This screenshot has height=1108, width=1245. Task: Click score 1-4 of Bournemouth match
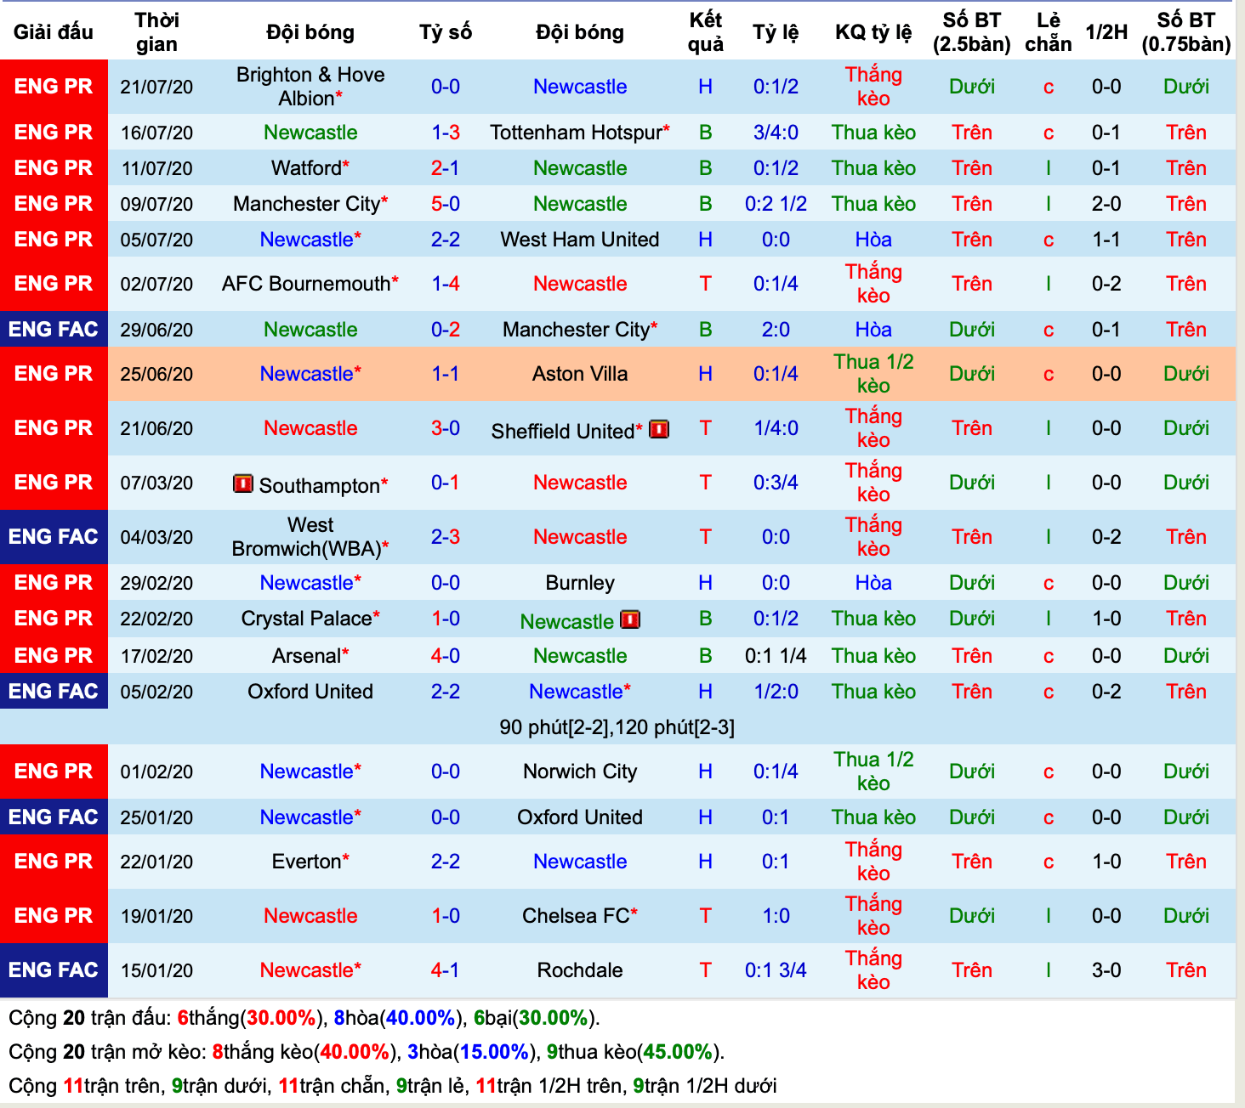click(446, 284)
